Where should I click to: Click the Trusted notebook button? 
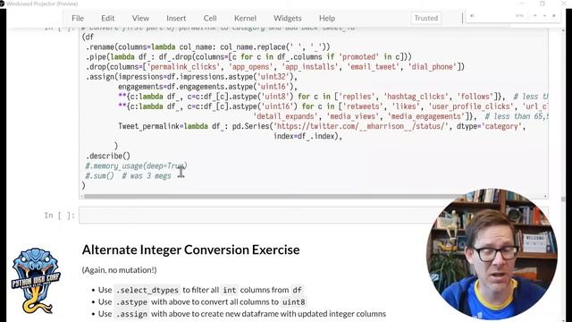(x=426, y=18)
